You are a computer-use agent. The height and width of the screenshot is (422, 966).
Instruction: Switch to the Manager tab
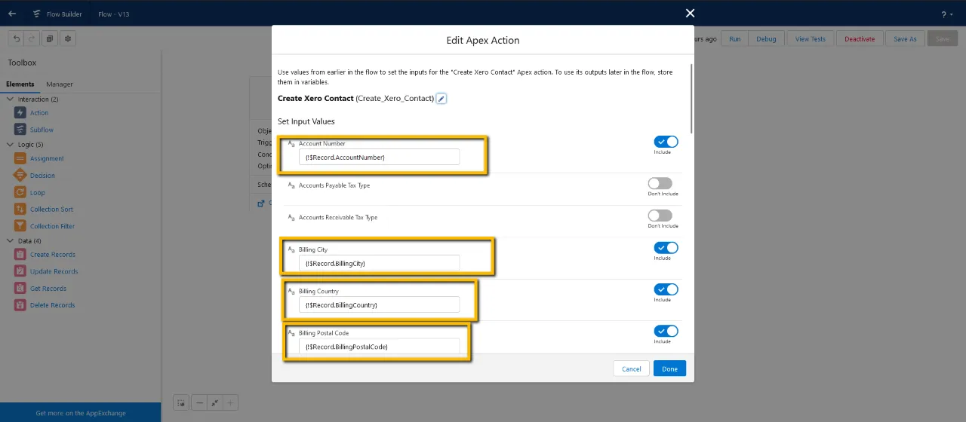(60, 84)
